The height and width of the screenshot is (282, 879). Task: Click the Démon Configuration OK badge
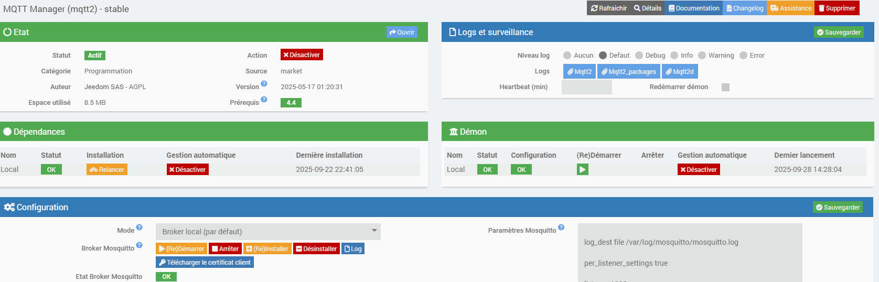click(x=521, y=169)
